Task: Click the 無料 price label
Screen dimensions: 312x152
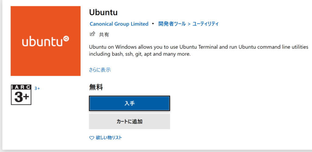Action: click(96, 87)
